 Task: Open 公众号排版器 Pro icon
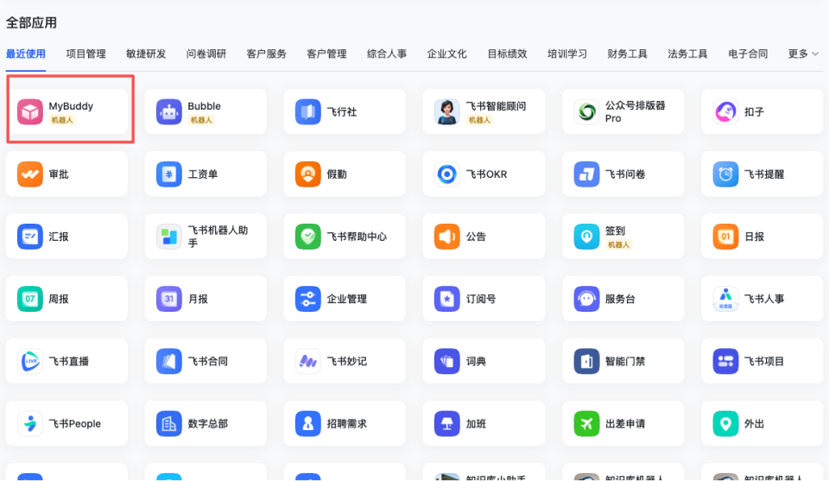tap(586, 111)
